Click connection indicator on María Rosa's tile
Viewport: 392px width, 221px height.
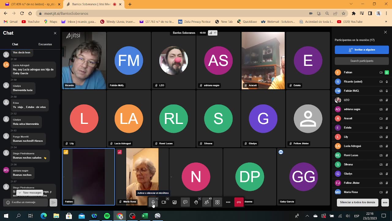coord(119,152)
